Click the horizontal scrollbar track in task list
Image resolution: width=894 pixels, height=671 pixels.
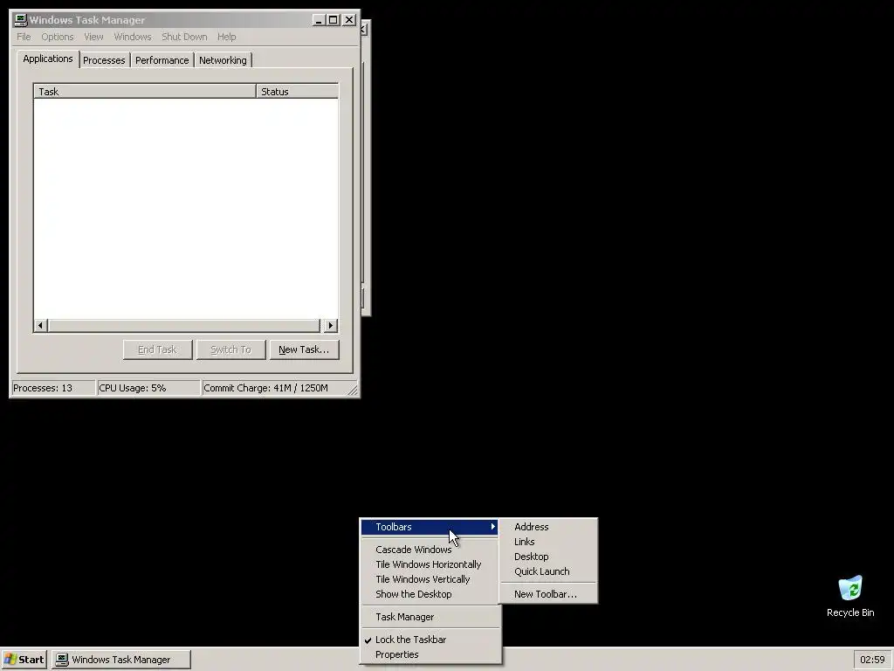pyautogui.click(x=184, y=326)
